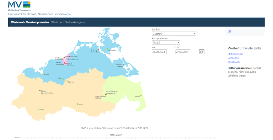Click the MV Mecklenburg-Vorpommern logo
Image resolution: width=273 pixels, height=140 pixels.
click(19, 6)
